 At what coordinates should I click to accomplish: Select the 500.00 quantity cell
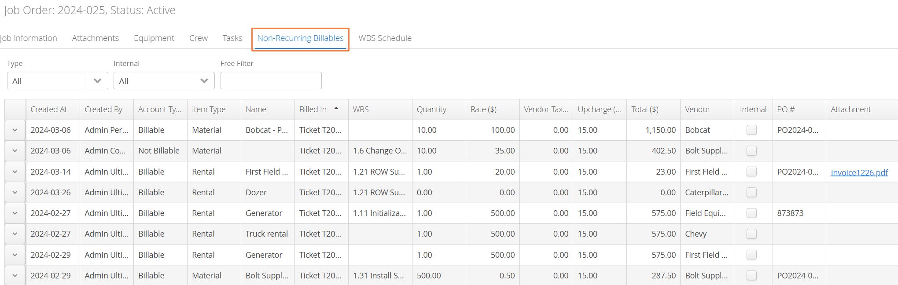point(439,275)
